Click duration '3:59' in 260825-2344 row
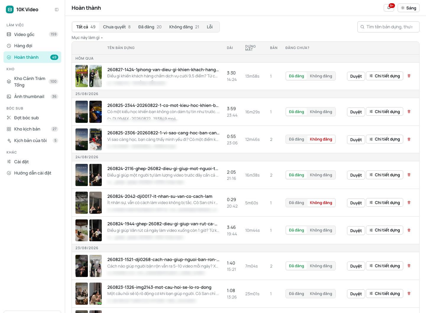This screenshot has width=426, height=313. (x=231, y=109)
